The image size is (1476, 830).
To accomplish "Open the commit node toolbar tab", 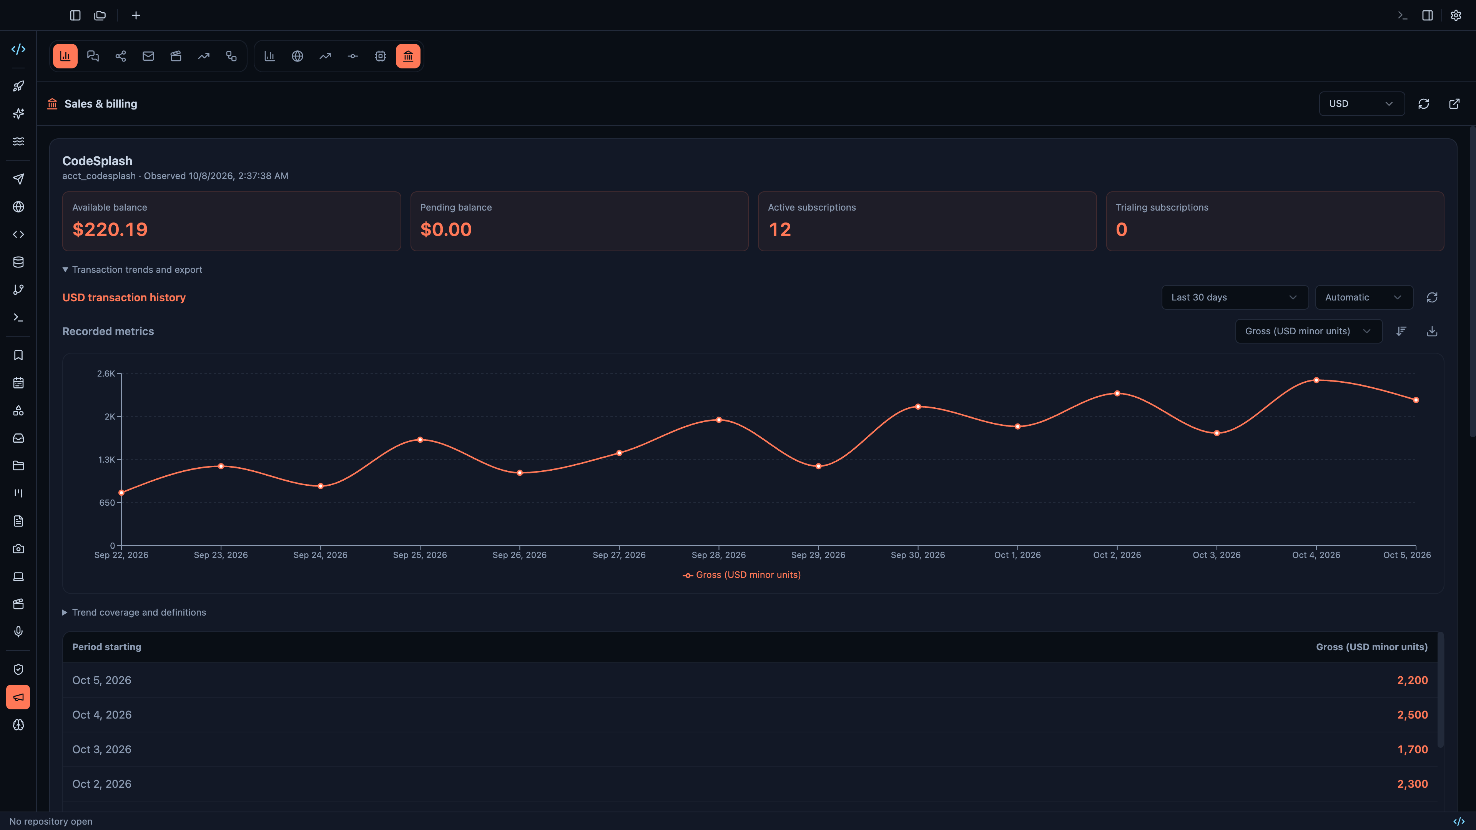I will point(353,56).
